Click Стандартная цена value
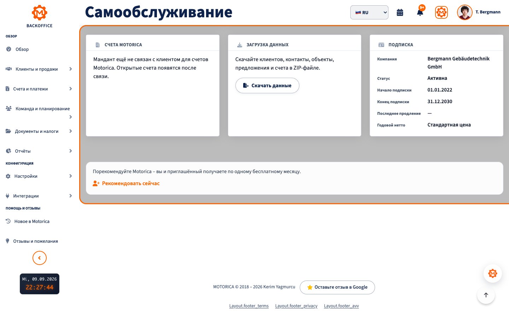Viewport: 509px width, 318px height. pyautogui.click(x=449, y=125)
